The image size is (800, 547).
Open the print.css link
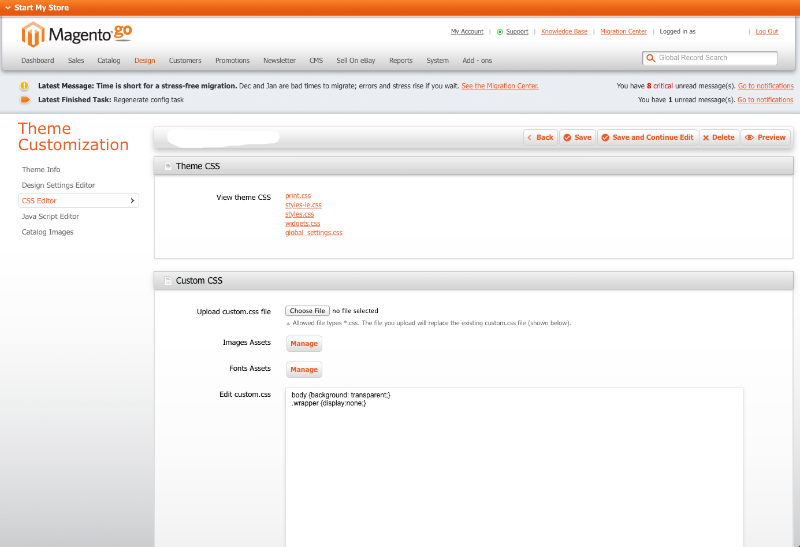(298, 196)
